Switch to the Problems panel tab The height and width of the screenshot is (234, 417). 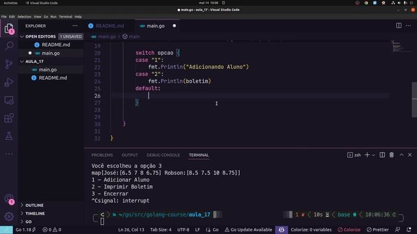pyautogui.click(x=102, y=155)
